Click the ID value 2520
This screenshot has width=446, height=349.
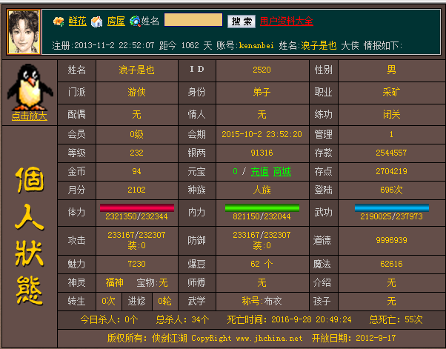262,70
